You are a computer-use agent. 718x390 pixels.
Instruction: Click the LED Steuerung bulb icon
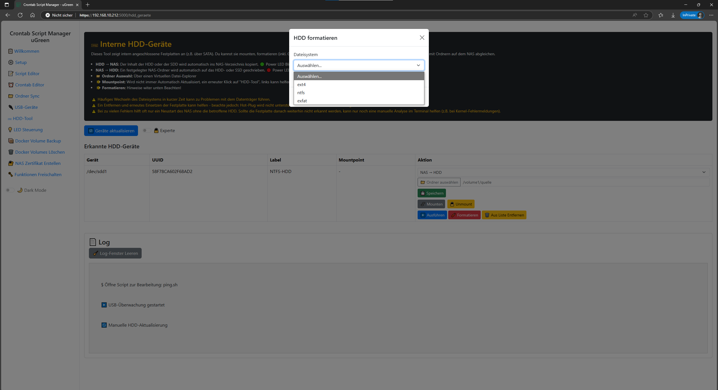pyautogui.click(x=10, y=130)
